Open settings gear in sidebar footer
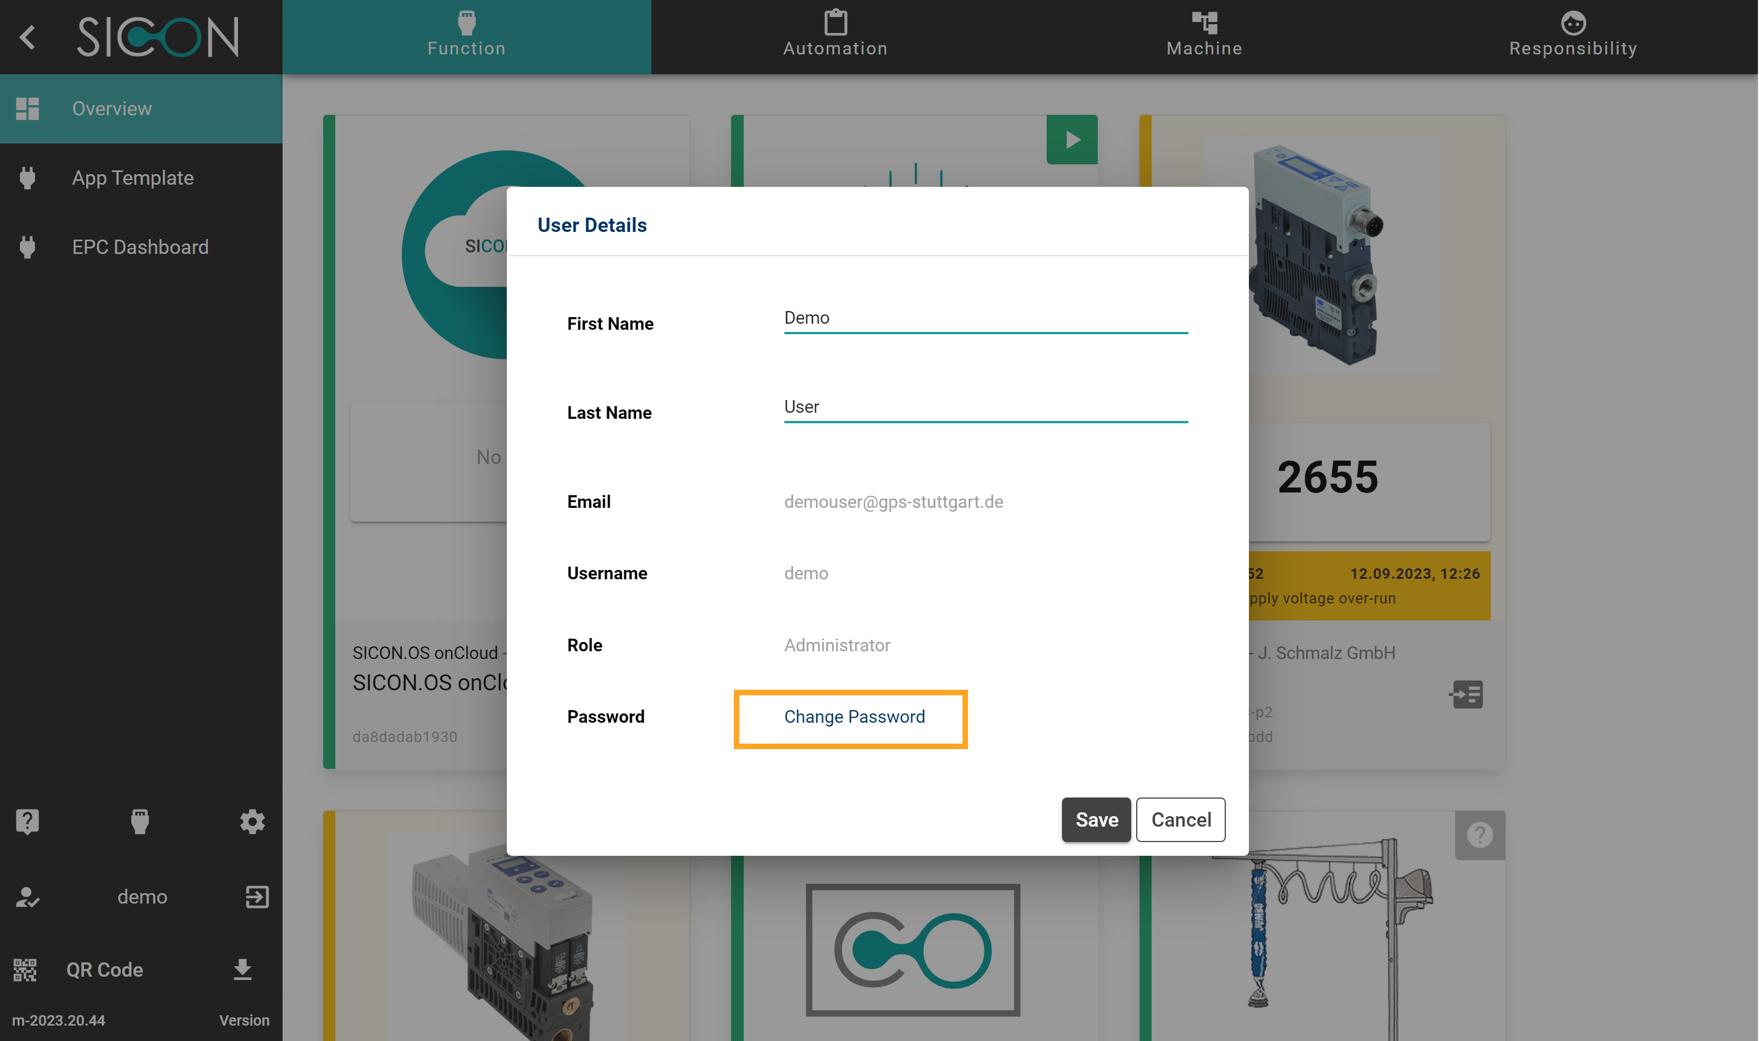Image resolution: width=1759 pixels, height=1041 pixels. pyautogui.click(x=252, y=821)
